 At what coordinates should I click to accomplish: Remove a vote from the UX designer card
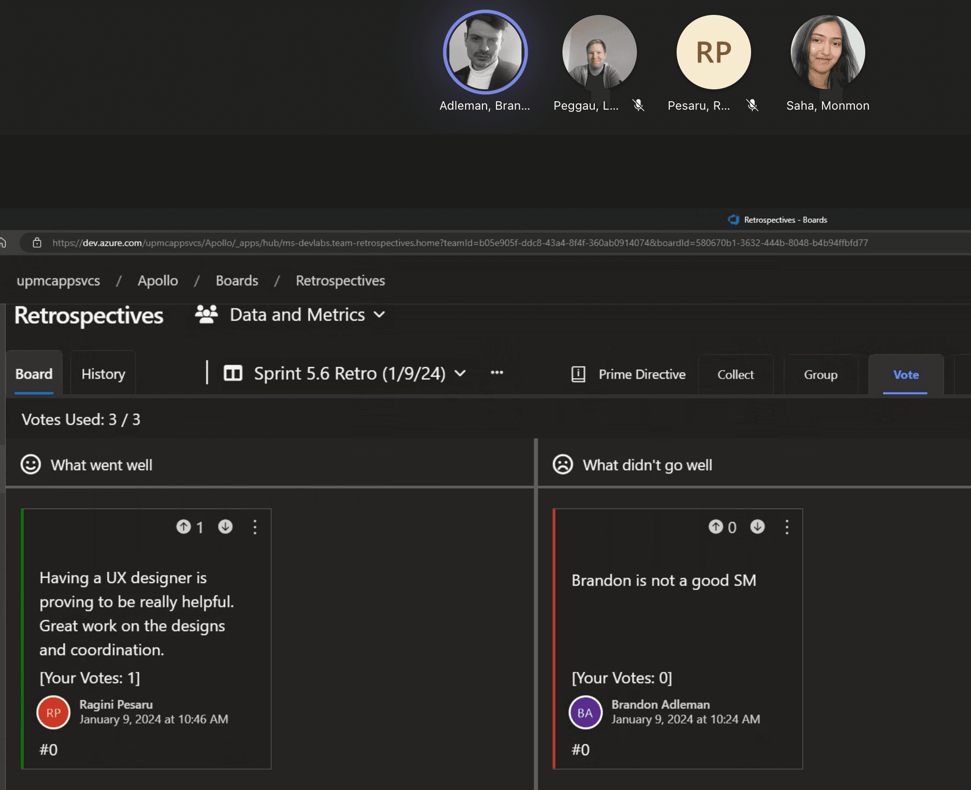click(225, 527)
